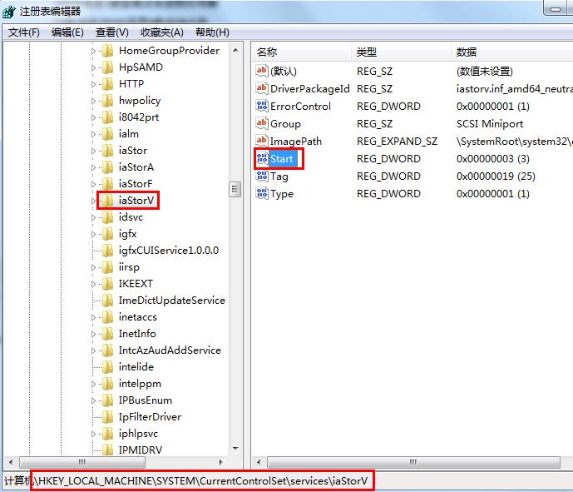This screenshot has width=573, height=492.
Task: Click the ImagePath string value icon
Action: (x=262, y=141)
